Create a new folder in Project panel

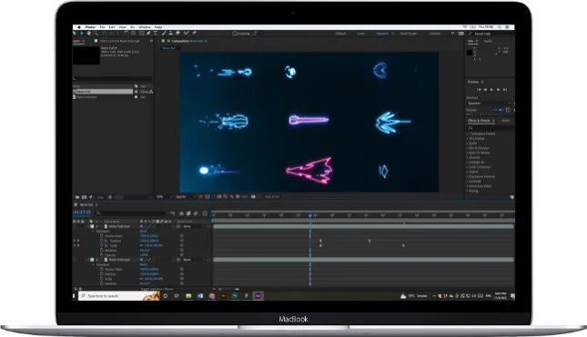pyautogui.click(x=77, y=197)
